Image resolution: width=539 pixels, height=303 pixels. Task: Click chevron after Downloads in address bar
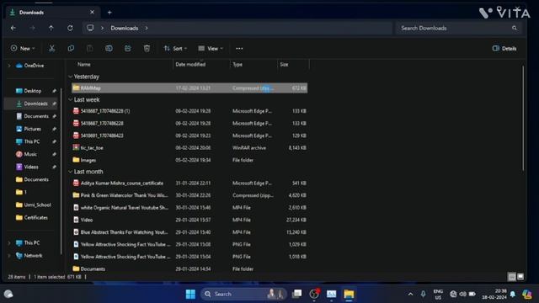(x=147, y=28)
